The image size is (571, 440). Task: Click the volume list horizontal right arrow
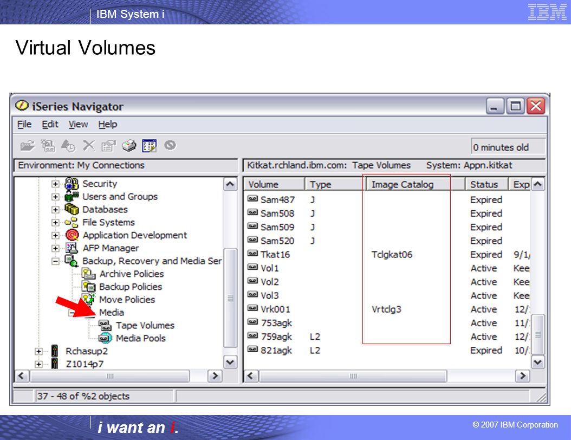[522, 376]
